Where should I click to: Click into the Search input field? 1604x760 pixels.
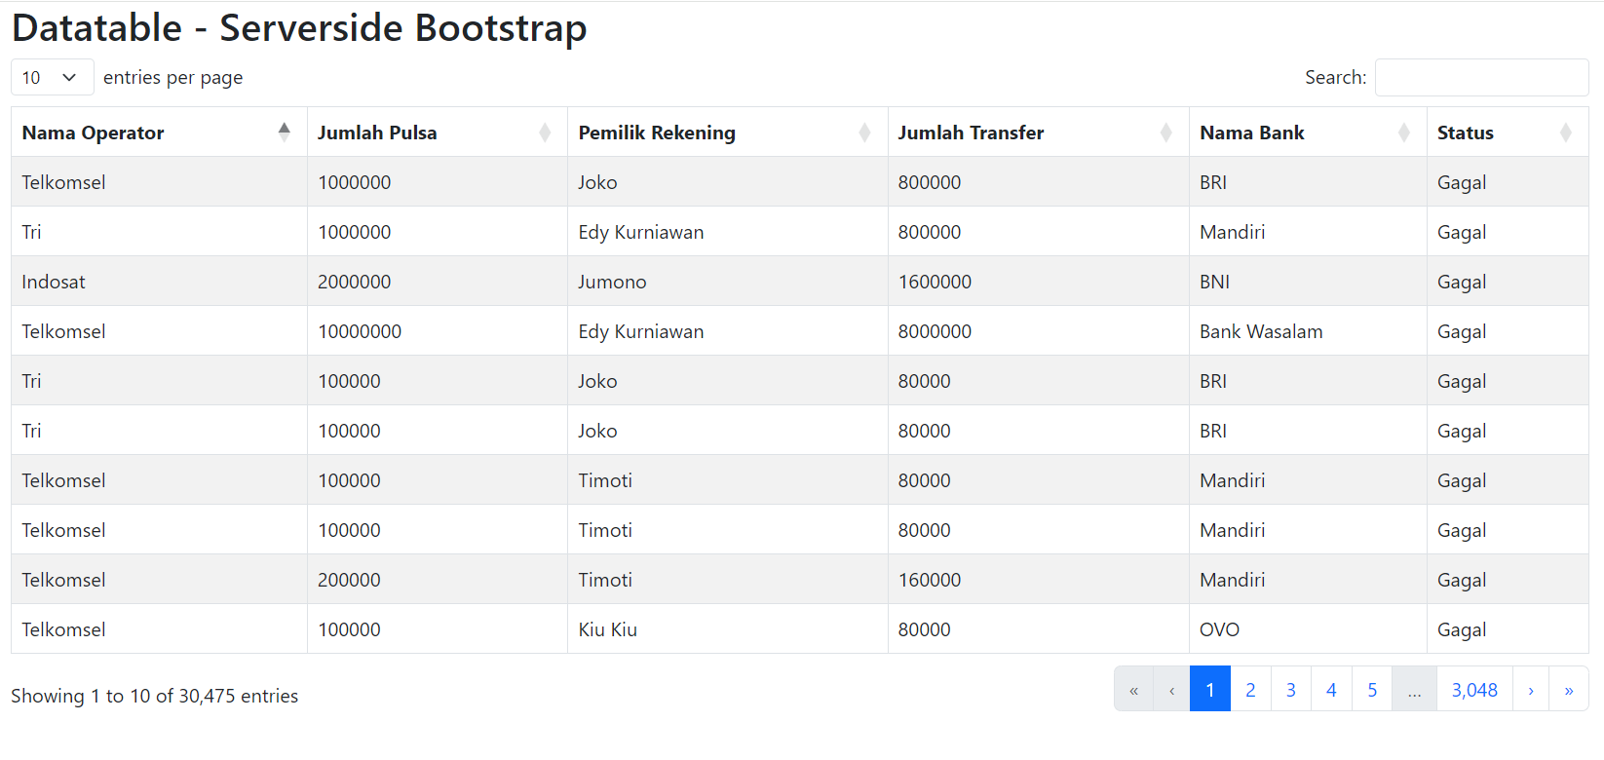pos(1481,77)
